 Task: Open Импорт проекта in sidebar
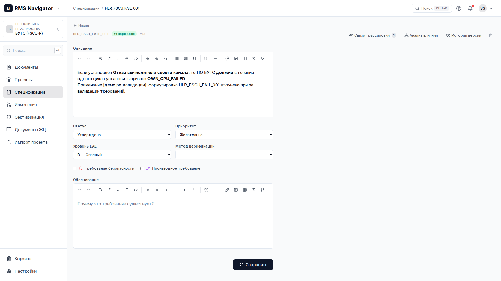(x=33, y=142)
